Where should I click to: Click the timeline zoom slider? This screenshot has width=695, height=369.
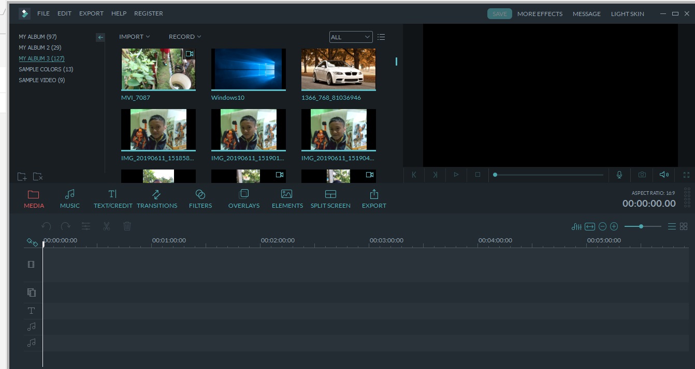[643, 226]
